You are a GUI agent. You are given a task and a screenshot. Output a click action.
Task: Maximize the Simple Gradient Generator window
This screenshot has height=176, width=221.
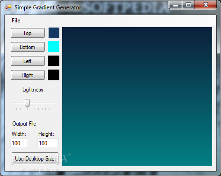click(x=188, y=5)
